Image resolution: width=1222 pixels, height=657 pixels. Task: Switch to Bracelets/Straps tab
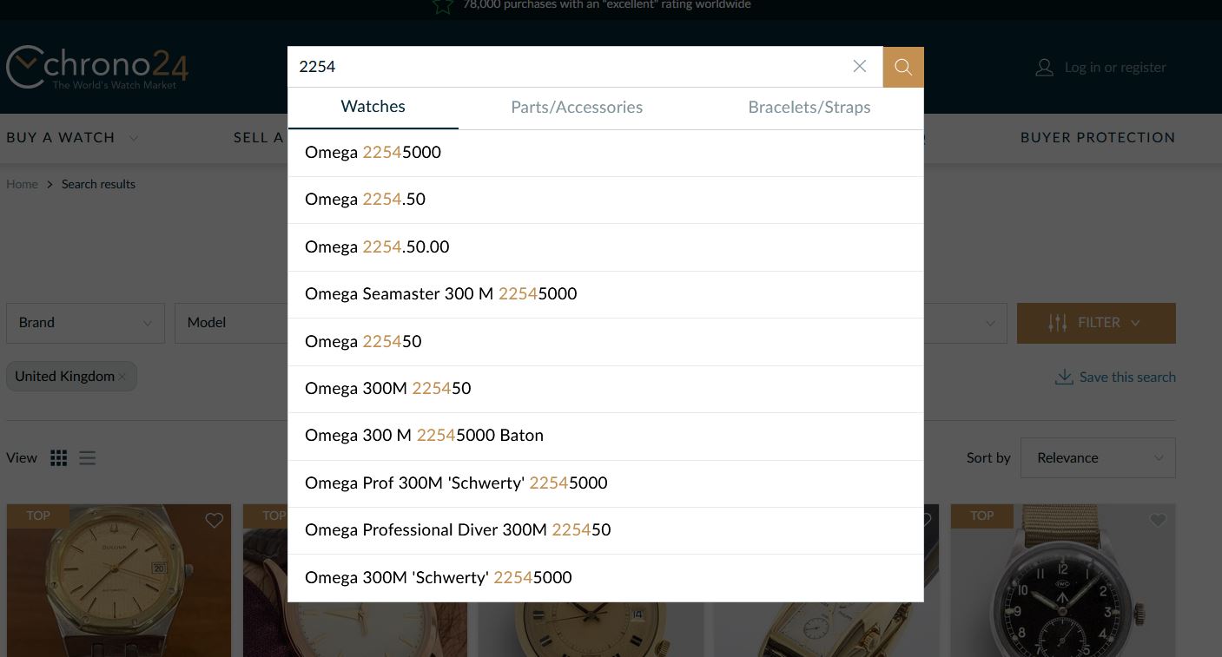(809, 108)
